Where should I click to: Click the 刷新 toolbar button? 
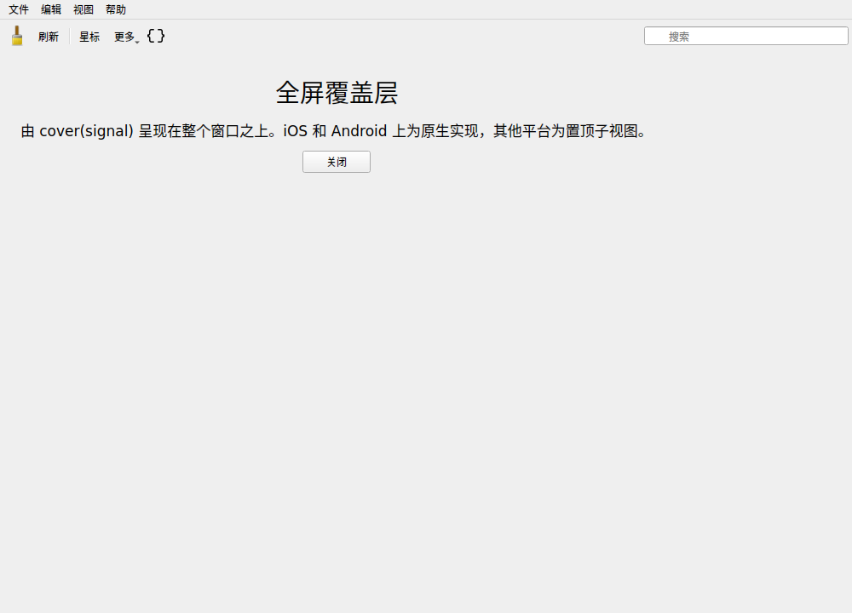(x=49, y=37)
